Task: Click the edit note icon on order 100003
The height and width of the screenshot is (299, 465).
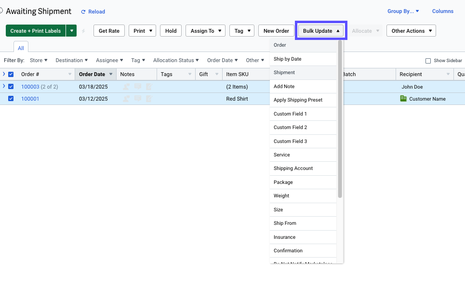Action: (x=148, y=87)
